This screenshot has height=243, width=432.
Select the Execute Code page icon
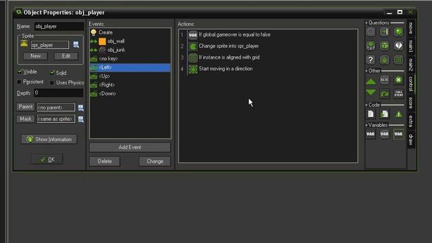click(x=371, y=114)
